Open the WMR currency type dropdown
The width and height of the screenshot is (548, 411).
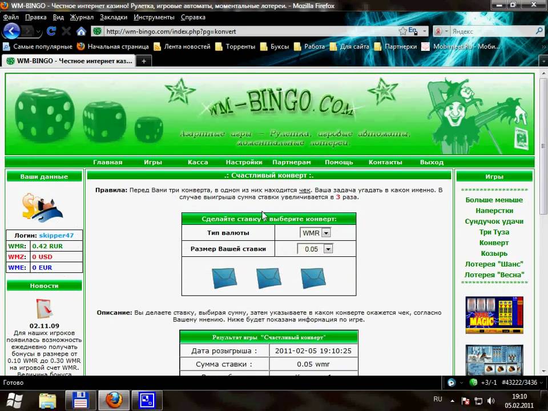pyautogui.click(x=315, y=233)
